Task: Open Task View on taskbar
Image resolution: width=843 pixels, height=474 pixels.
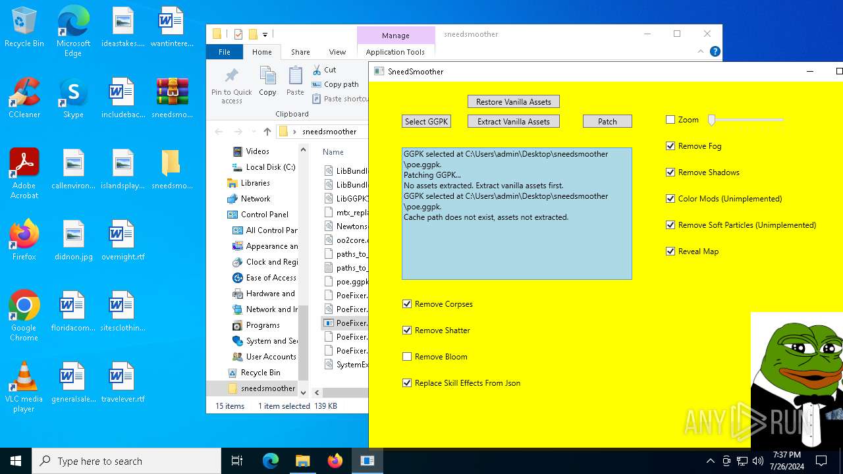Action: coord(237,461)
